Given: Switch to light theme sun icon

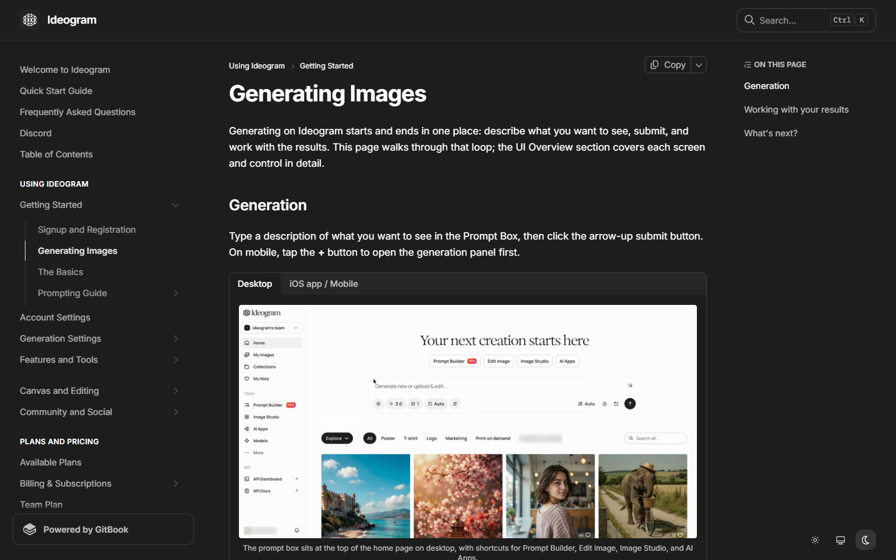Looking at the screenshot, I should pyautogui.click(x=815, y=540).
